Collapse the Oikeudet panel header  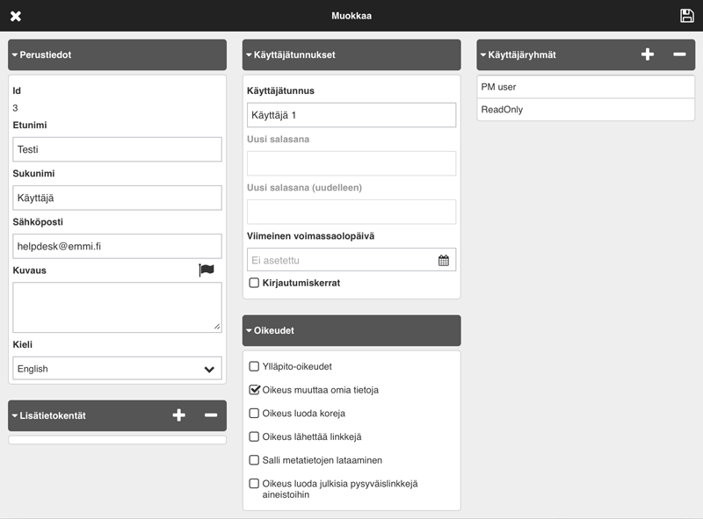click(x=273, y=331)
